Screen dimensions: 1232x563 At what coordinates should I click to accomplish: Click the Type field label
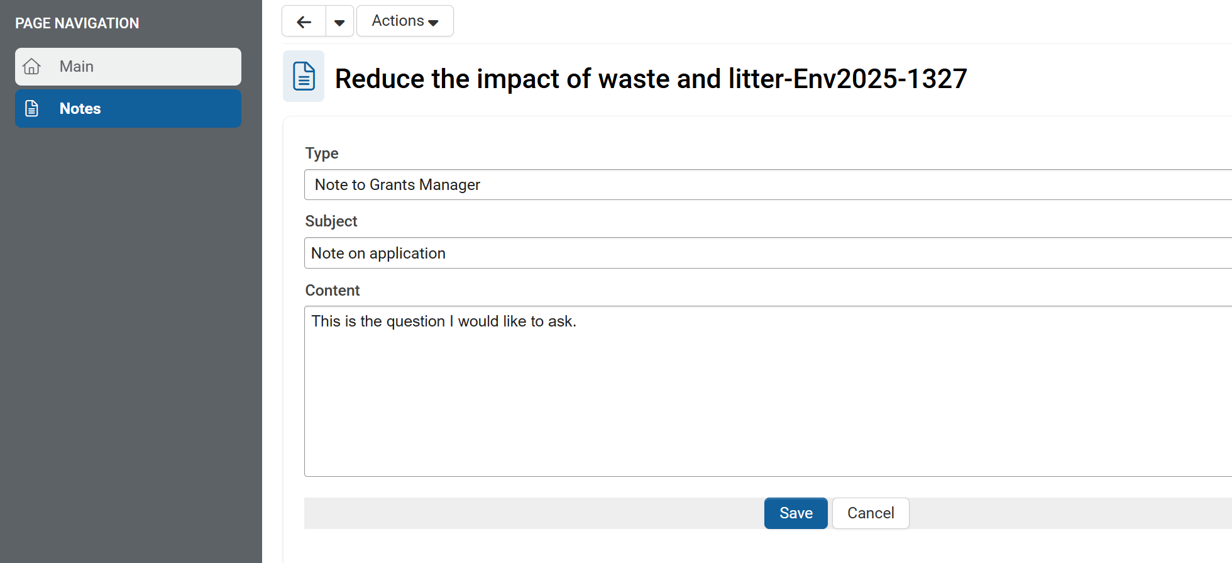[322, 153]
